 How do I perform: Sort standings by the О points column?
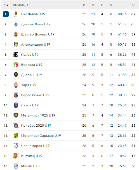(133, 5)
